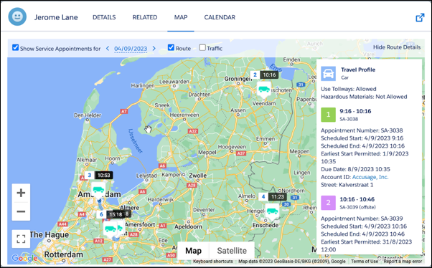Screen dimensions: 432x268
Task: Open the 04/09/2023 date picker
Action: pos(131,49)
